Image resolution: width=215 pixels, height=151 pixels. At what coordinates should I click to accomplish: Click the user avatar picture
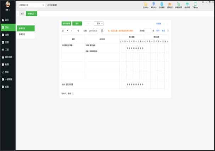point(8,5)
